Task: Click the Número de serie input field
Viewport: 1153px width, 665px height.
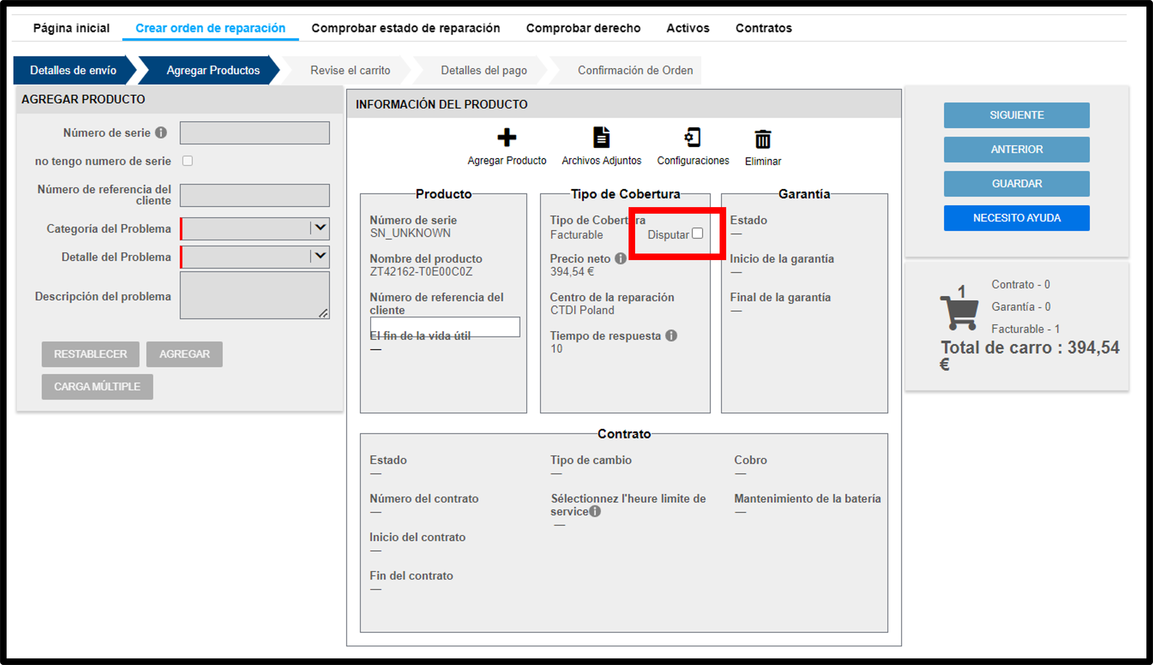Action: 255,133
